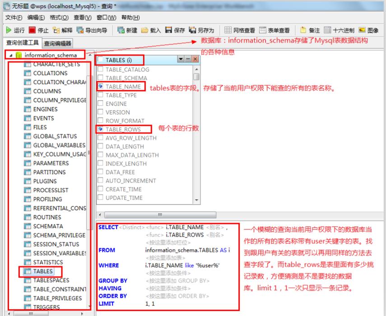
Task: Switch to the 查询编辑器 tab
Action: 58,43
